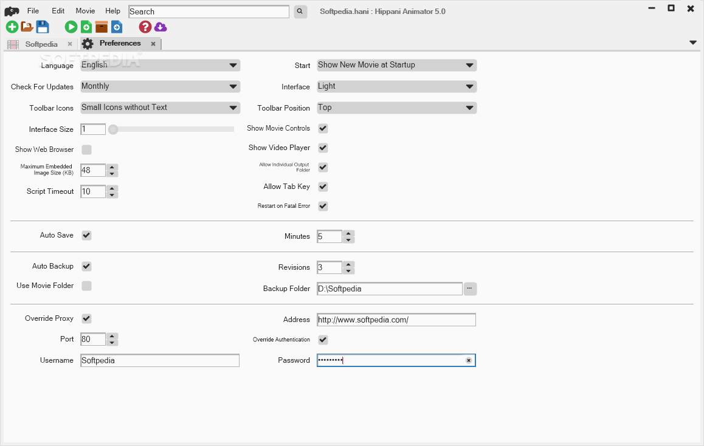Click the Username field

click(x=160, y=360)
